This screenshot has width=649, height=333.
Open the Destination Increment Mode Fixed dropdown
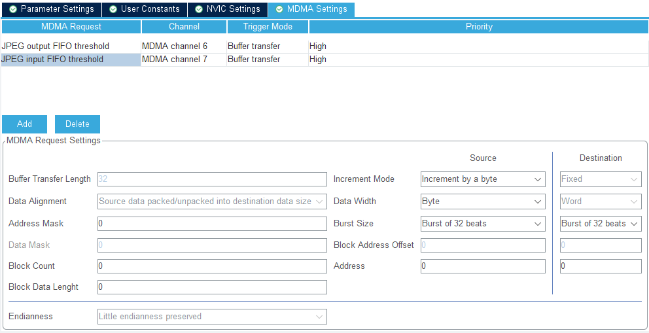click(601, 179)
